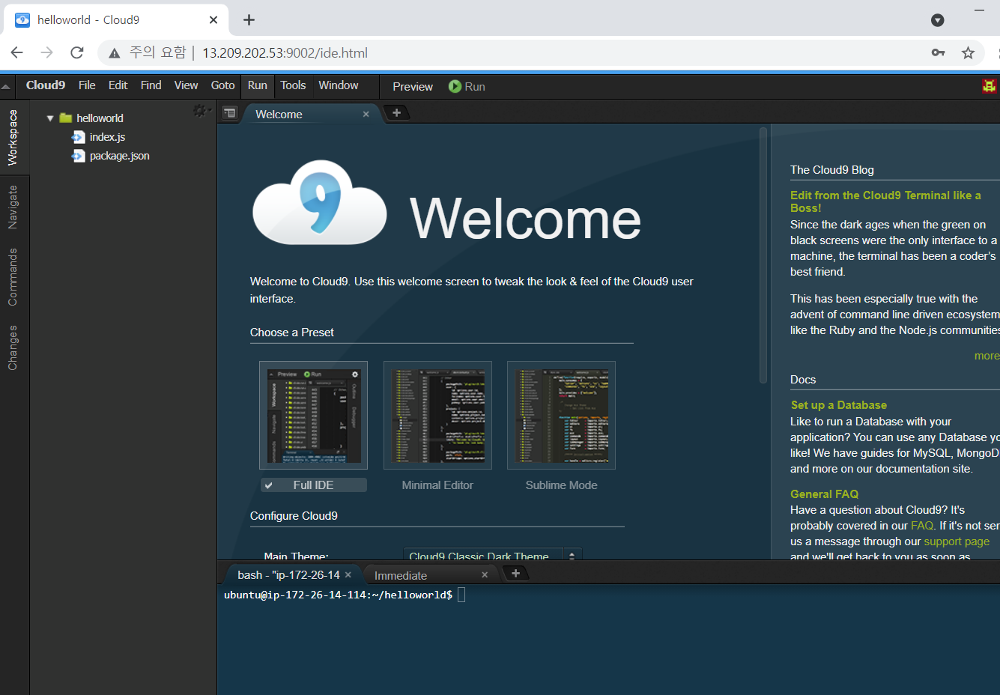Close the bash terminal tab
1000x695 pixels.
point(348,574)
